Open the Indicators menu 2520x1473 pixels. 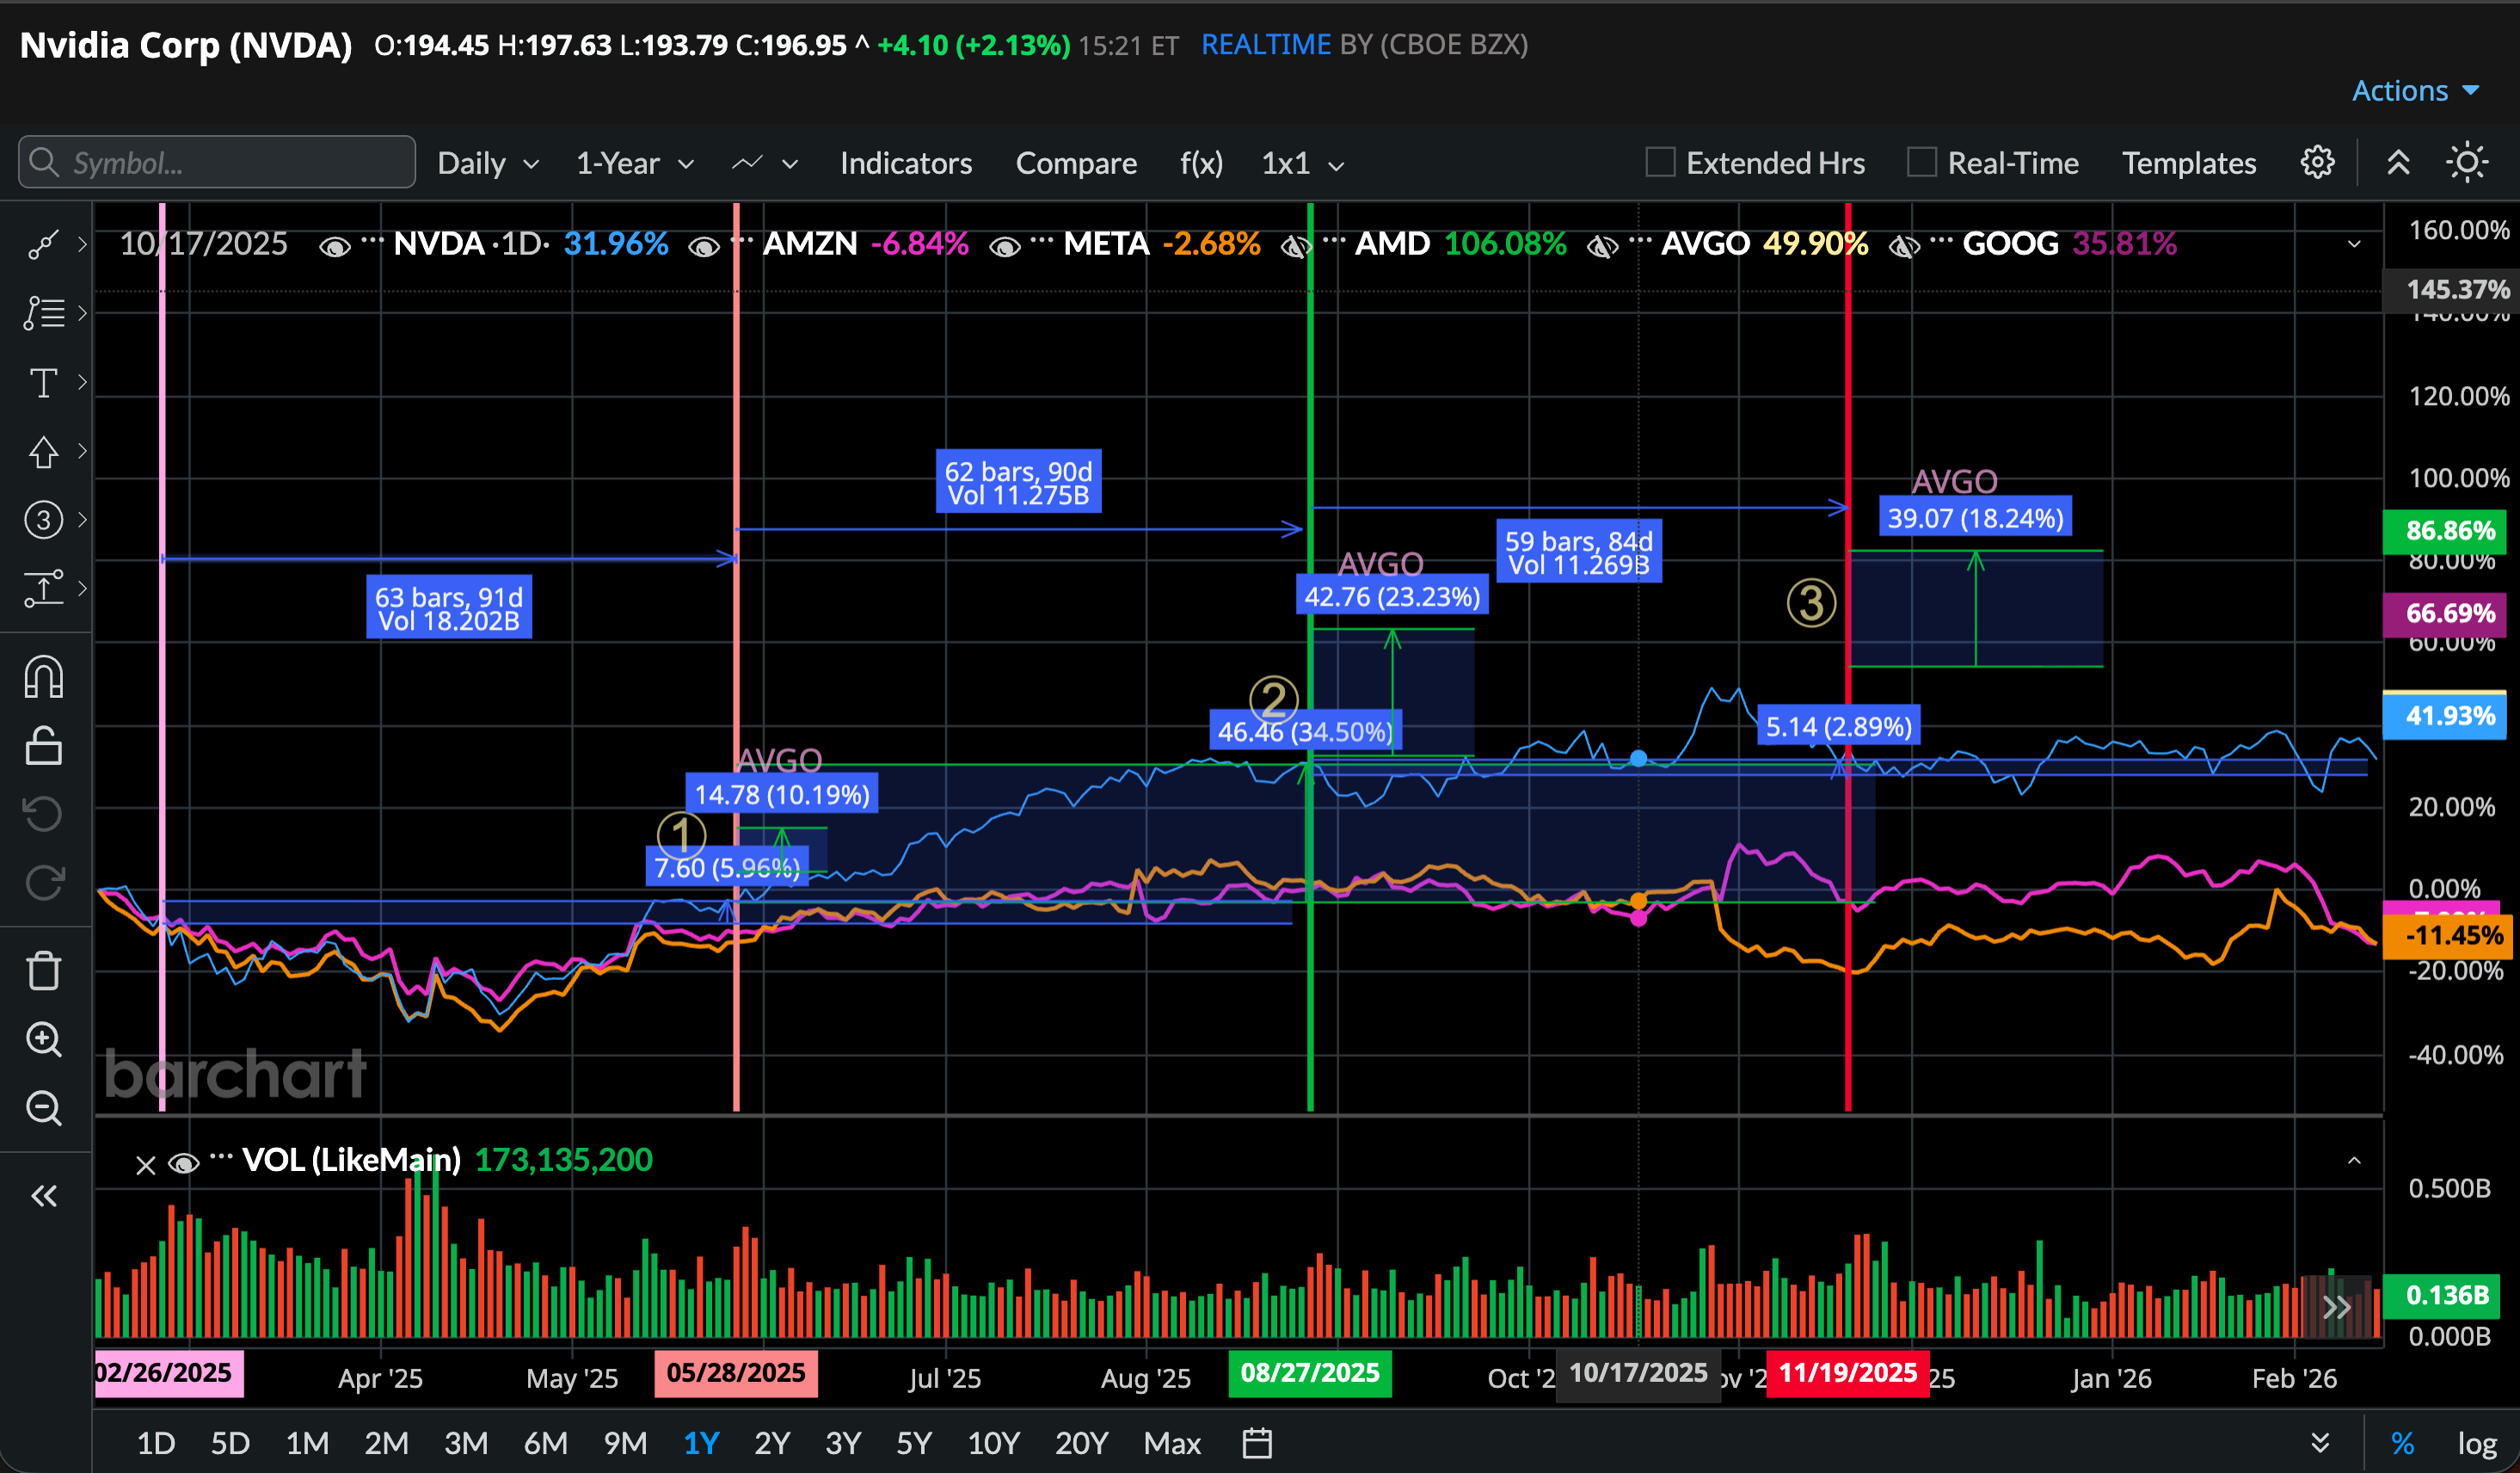click(x=905, y=163)
